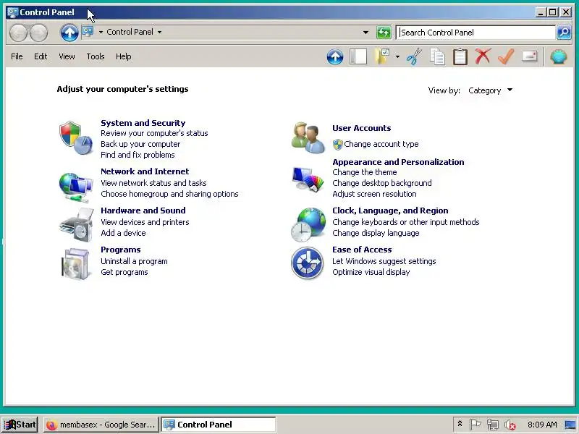Click the clipboard Paste icon

click(x=460, y=57)
